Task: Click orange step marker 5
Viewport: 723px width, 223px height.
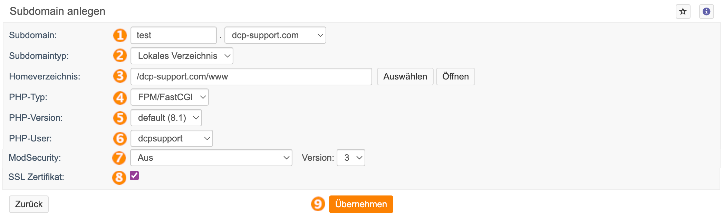Action: [120, 118]
